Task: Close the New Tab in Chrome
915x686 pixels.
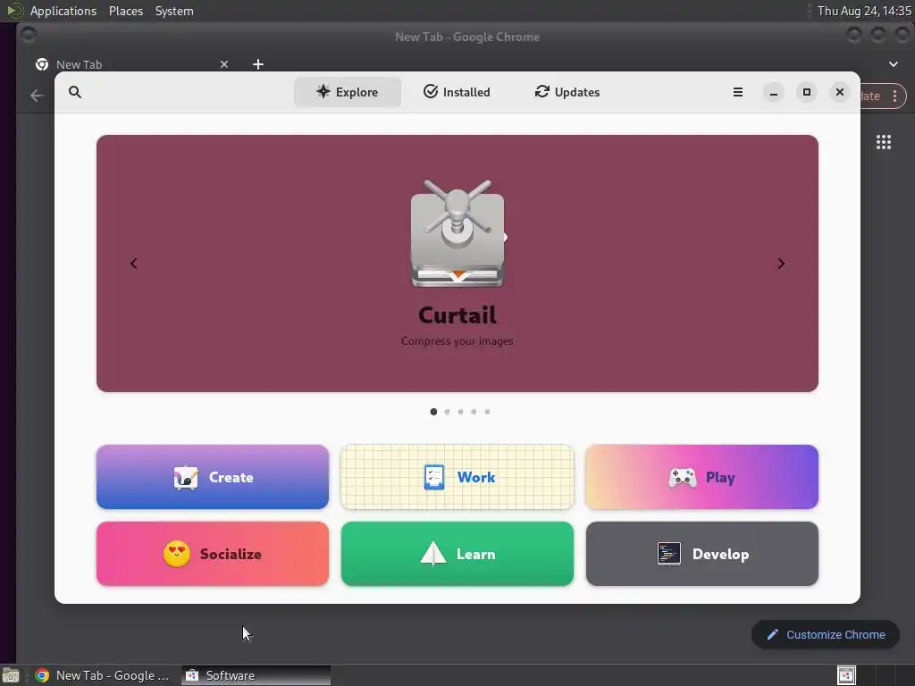Action: pos(224,64)
